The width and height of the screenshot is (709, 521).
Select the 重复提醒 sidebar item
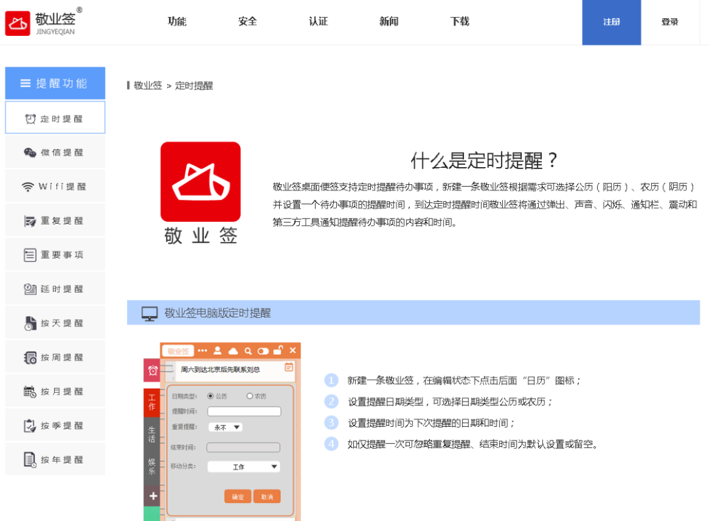tap(55, 221)
